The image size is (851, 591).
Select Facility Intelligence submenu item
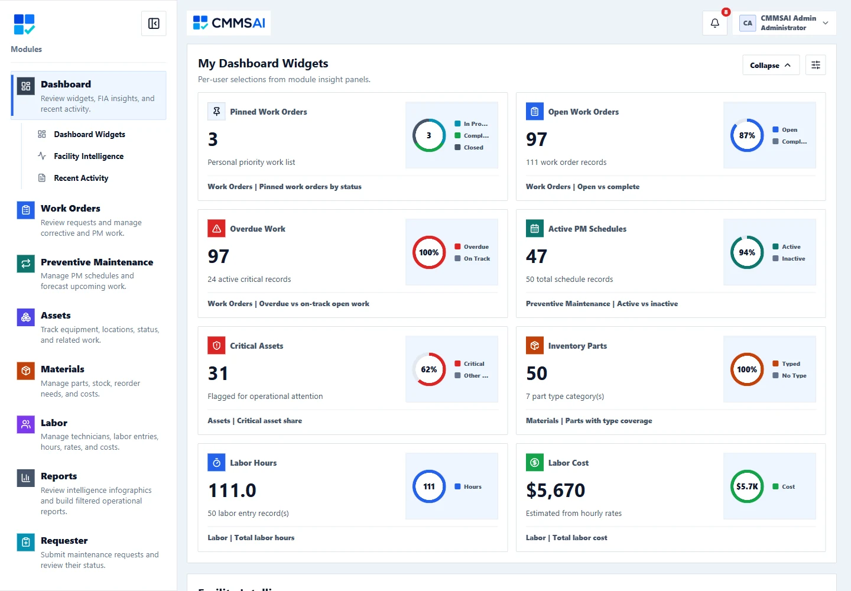tap(89, 156)
